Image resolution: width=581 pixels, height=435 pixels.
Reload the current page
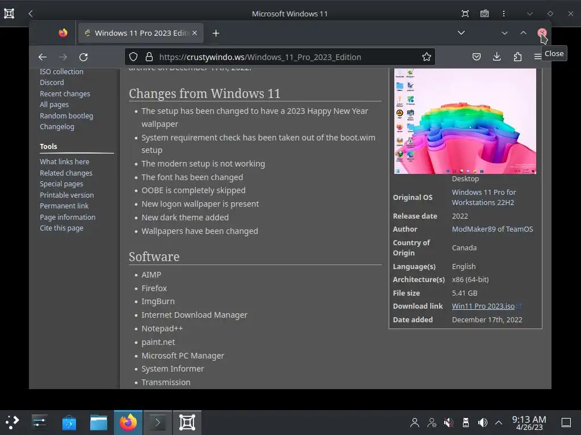click(x=83, y=57)
